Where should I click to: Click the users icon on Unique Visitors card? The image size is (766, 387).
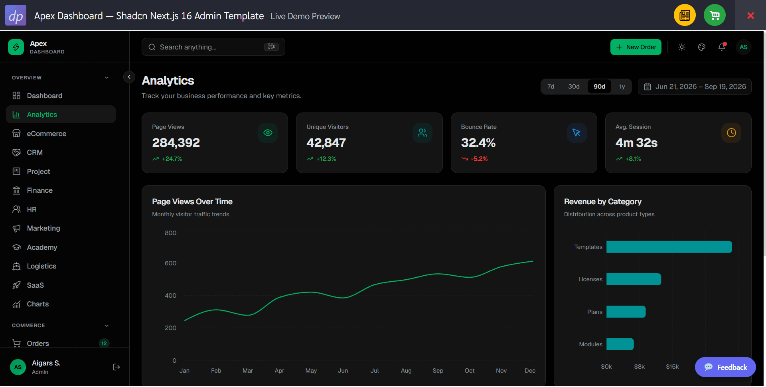[422, 133]
